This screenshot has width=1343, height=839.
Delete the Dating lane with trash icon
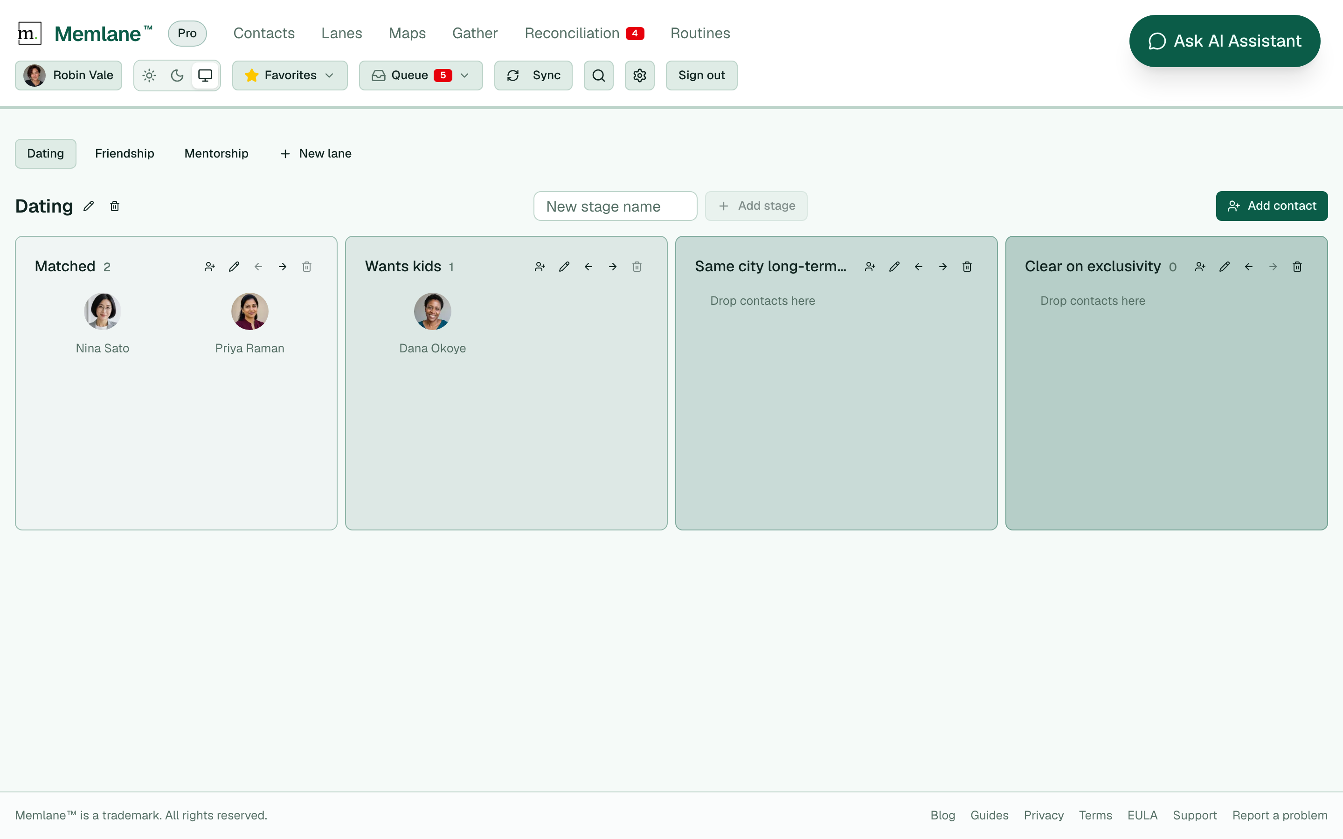pyautogui.click(x=115, y=206)
